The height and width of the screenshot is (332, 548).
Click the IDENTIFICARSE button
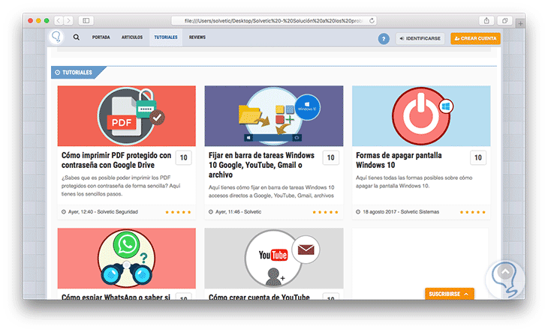pos(420,38)
